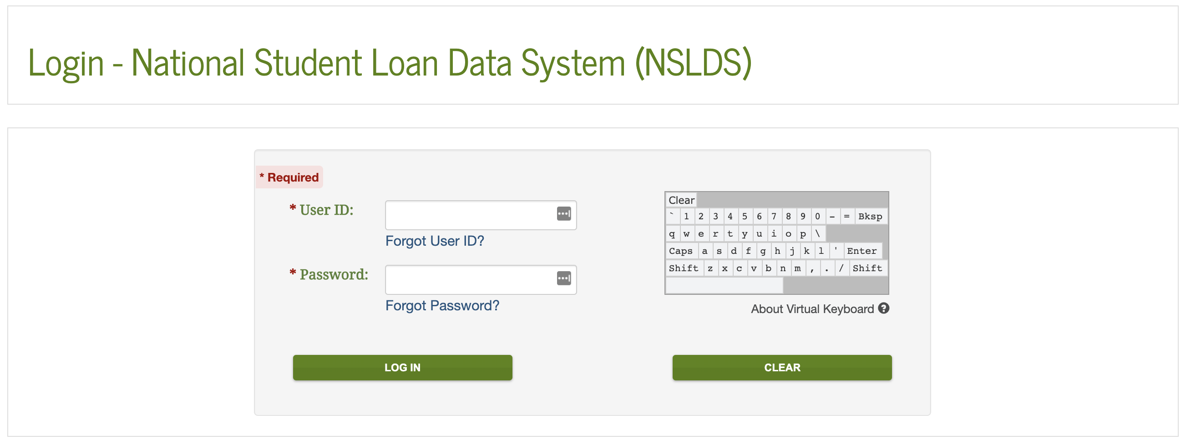This screenshot has width=1186, height=445.
Task: Click Bksp key on virtual keyboard
Action: click(x=870, y=216)
